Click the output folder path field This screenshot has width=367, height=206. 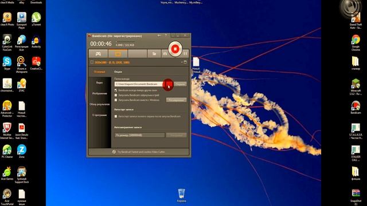point(139,84)
